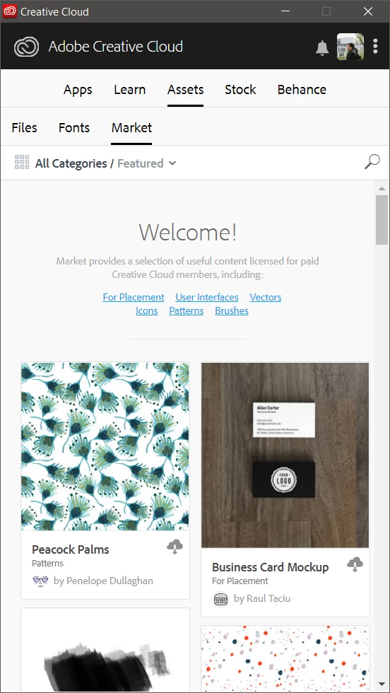Image resolution: width=390 pixels, height=693 pixels.
Task: Go to the Files sub-tab
Action: point(24,128)
